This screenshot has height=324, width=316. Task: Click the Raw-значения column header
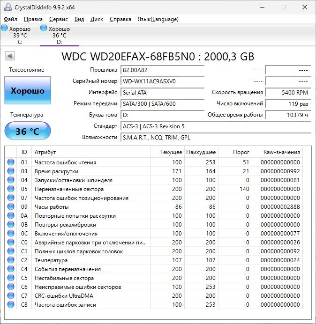277,152
